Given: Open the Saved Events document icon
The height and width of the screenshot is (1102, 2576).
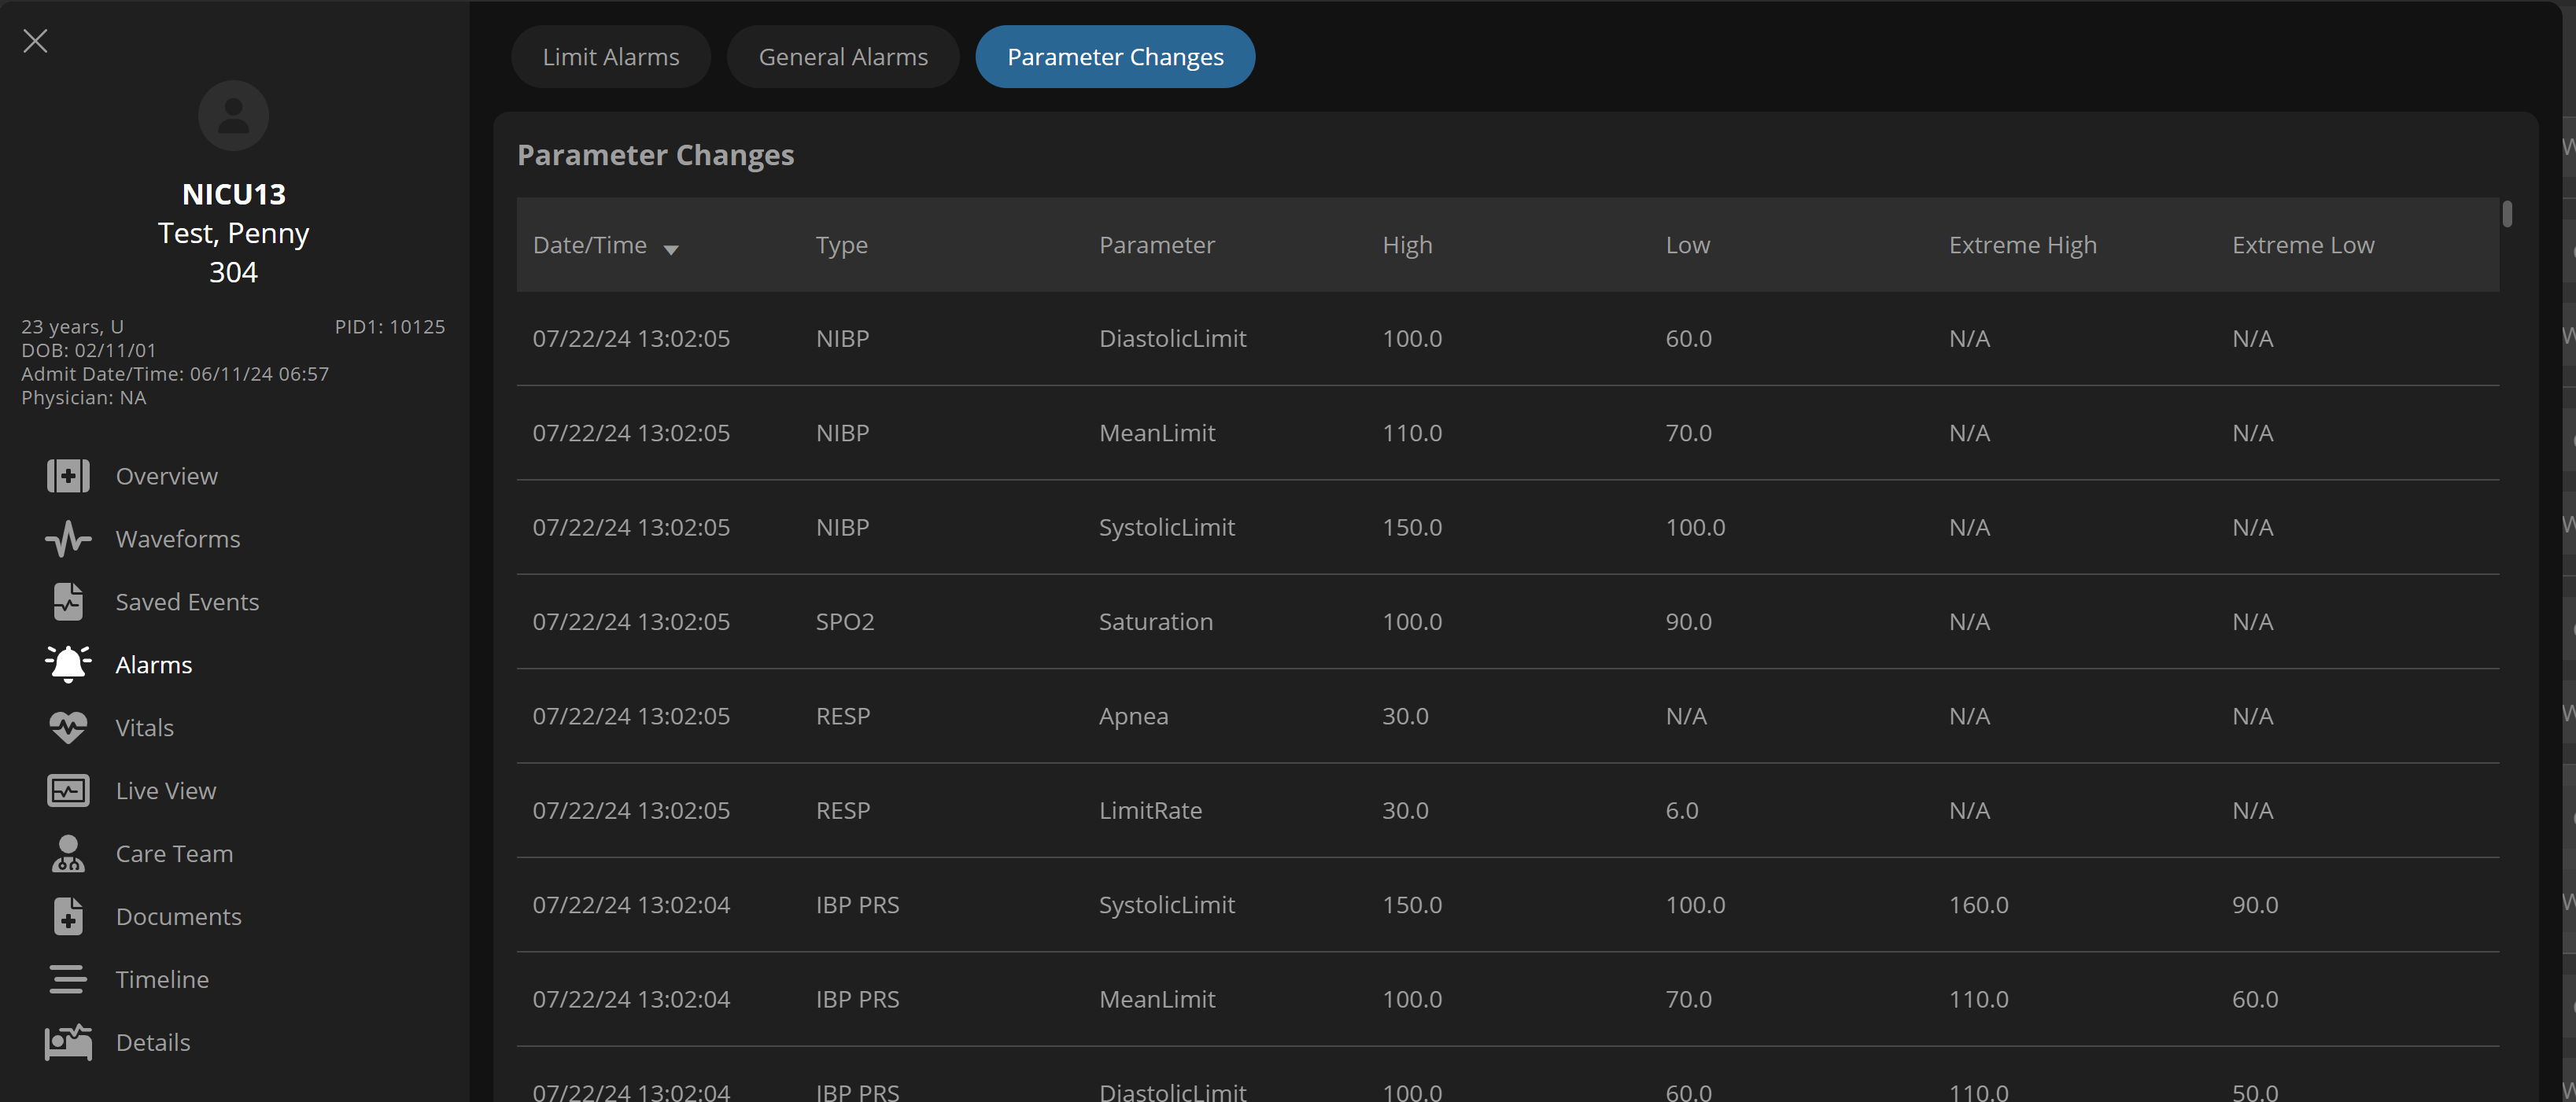Looking at the screenshot, I should point(68,602).
